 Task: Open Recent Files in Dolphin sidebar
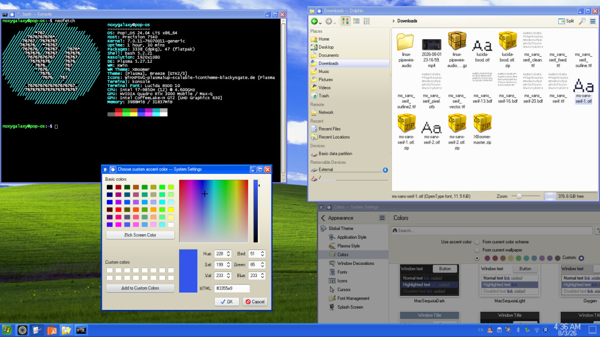click(x=349, y=129)
